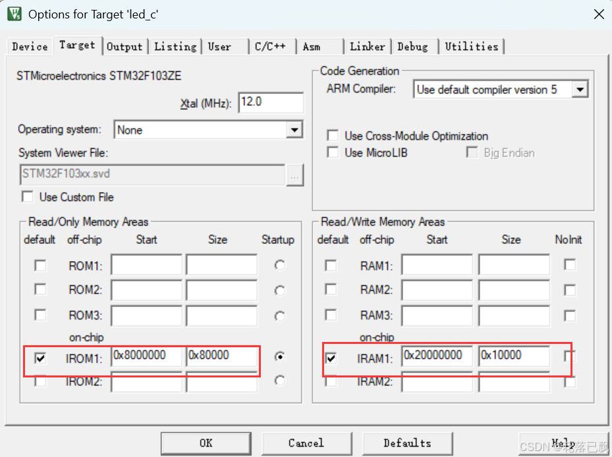Click the ROM1 Size field
Viewport: 612px width, 457px height.
[x=222, y=265]
